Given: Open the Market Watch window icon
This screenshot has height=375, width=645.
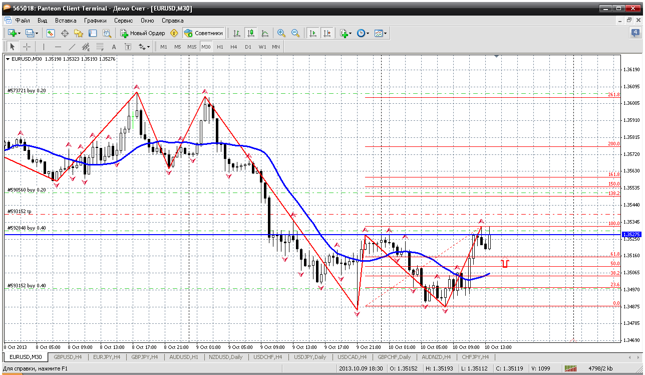Looking at the screenshot, I should (51, 33).
